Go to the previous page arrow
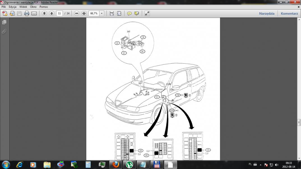This screenshot has width=301, height=169. tap(44, 13)
